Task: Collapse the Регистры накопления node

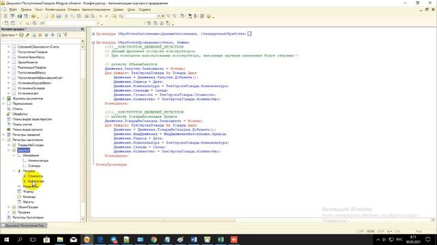Action: pos(3,140)
